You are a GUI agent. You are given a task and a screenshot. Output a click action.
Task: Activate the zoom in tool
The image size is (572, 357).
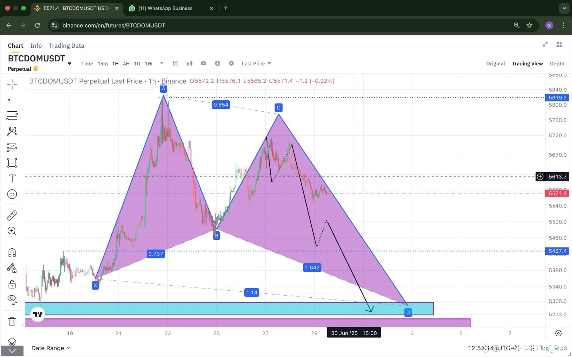coord(12,231)
